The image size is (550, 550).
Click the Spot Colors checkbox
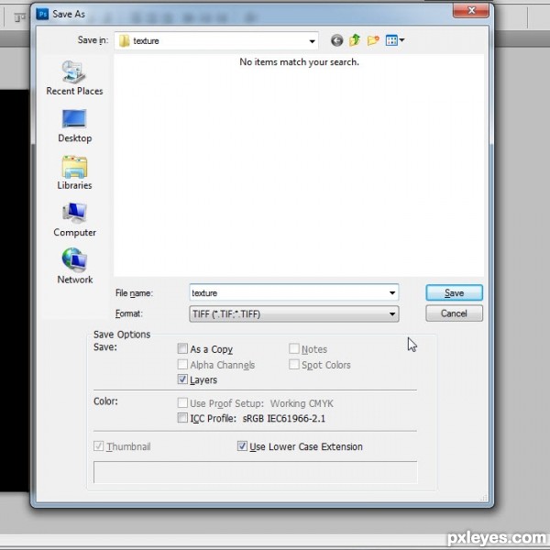[294, 364]
